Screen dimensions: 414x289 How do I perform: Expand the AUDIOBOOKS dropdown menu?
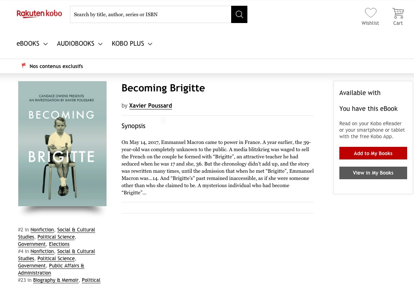click(x=79, y=44)
